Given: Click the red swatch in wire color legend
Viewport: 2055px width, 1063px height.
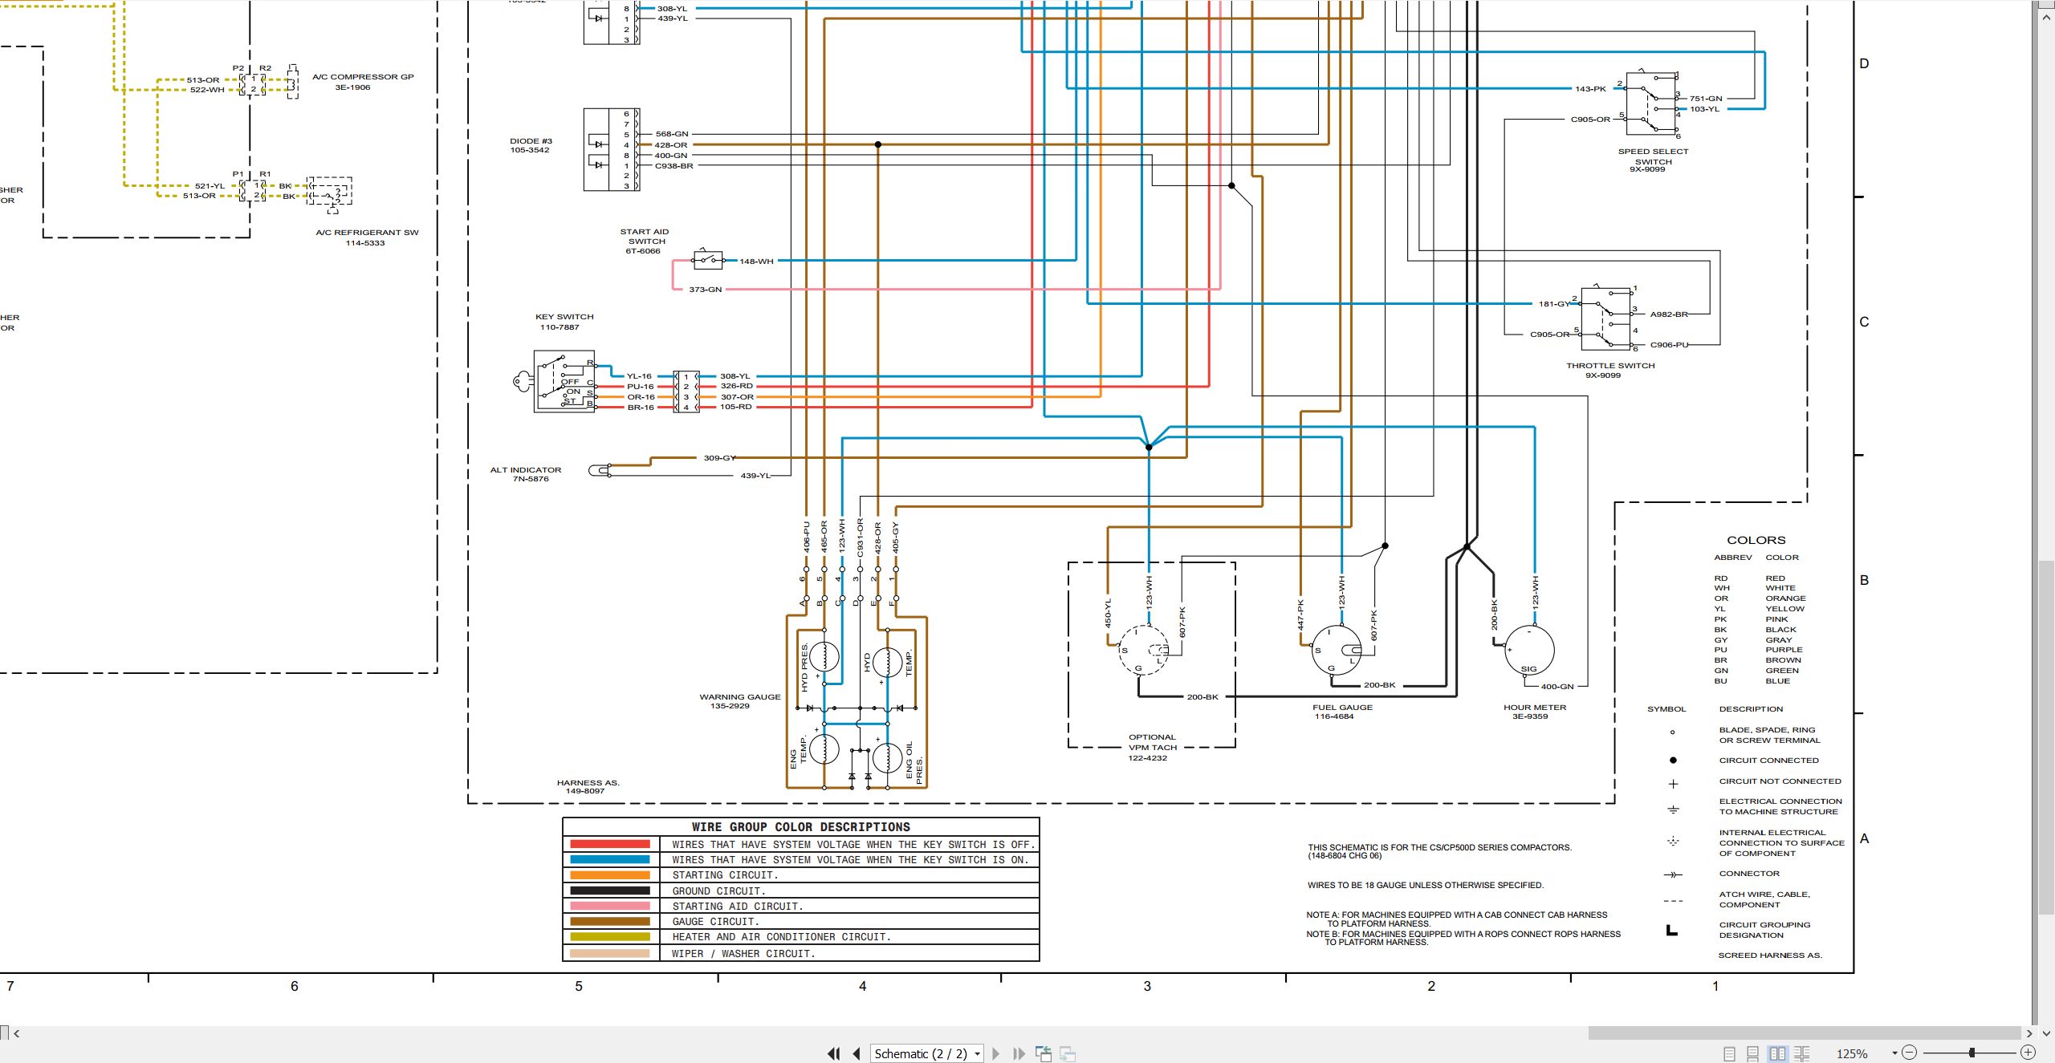Looking at the screenshot, I should click(x=610, y=844).
